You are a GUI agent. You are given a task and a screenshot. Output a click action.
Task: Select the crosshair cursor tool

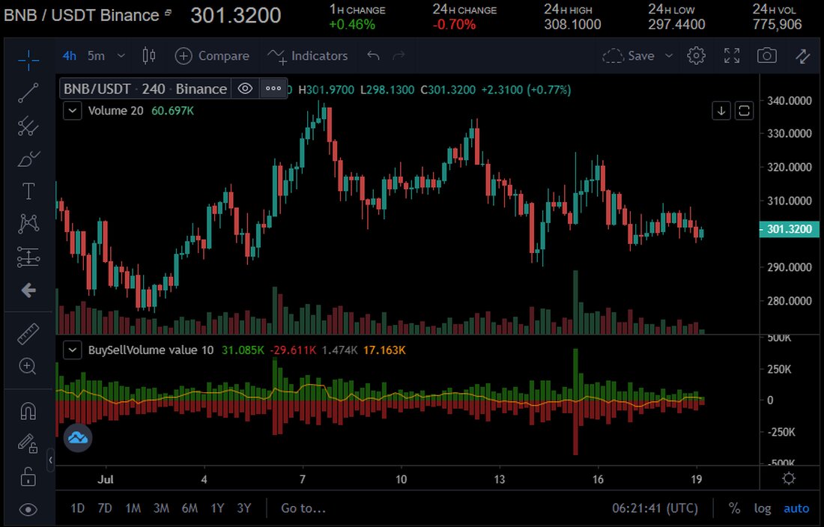coord(28,61)
